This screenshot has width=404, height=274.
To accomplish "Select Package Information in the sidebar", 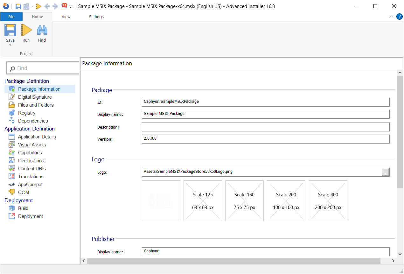I will pyautogui.click(x=40, y=89).
